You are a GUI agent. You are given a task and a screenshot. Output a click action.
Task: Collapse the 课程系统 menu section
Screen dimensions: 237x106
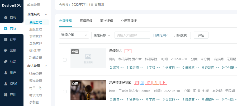(x=46, y=14)
